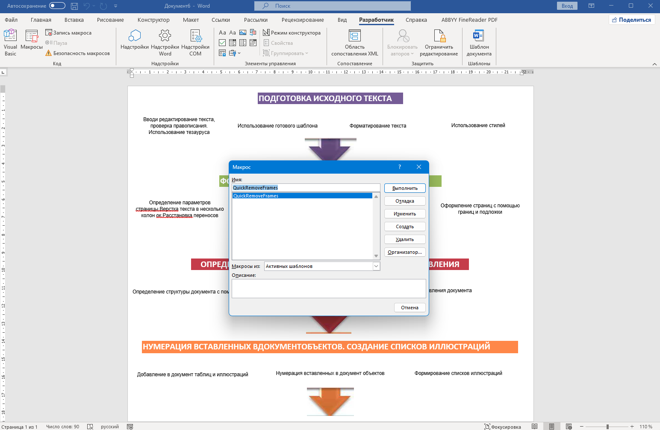Insert checkbox content control from ribbon
Screen dimensions: 660x430
coord(222,43)
